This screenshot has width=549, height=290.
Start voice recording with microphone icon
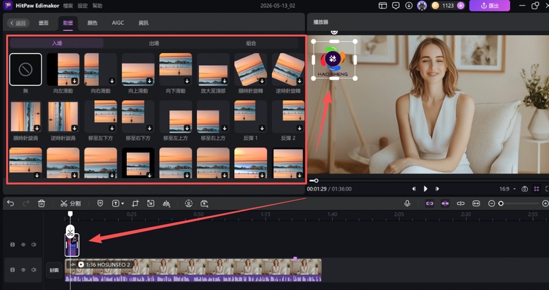tap(407, 203)
